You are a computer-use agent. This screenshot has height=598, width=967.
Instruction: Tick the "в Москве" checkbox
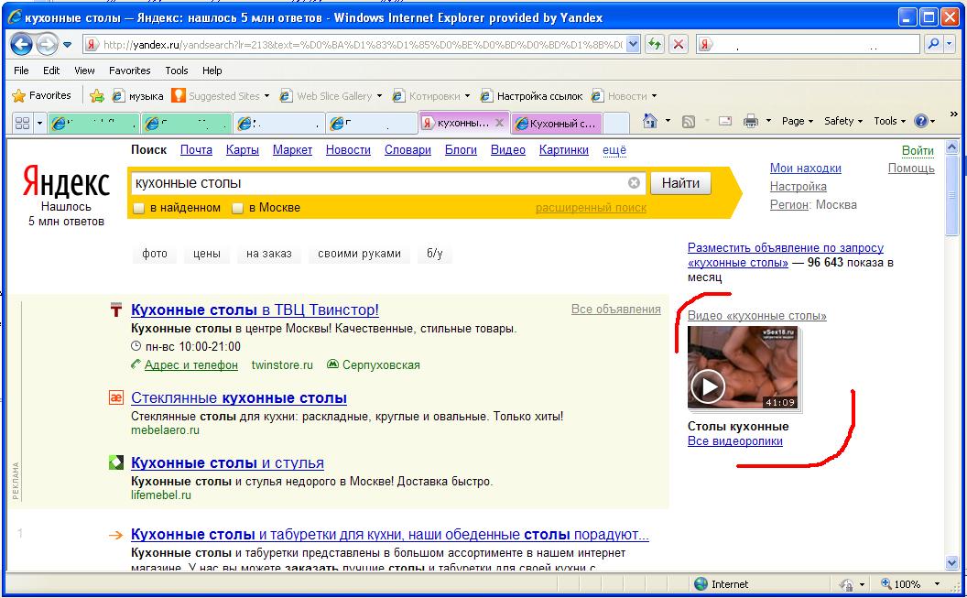[x=237, y=208]
